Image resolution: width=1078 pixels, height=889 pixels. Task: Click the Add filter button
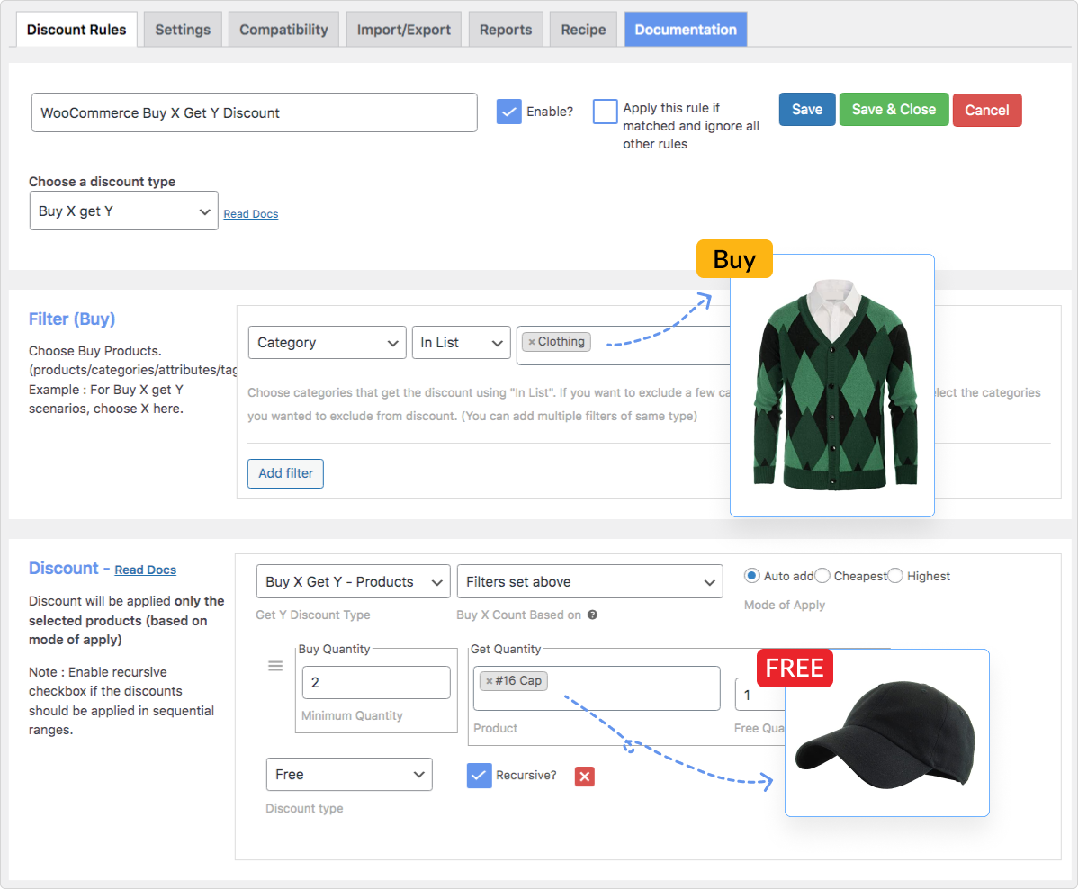point(285,473)
